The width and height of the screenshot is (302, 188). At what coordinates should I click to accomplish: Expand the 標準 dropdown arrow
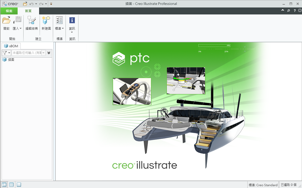coord(63,28)
